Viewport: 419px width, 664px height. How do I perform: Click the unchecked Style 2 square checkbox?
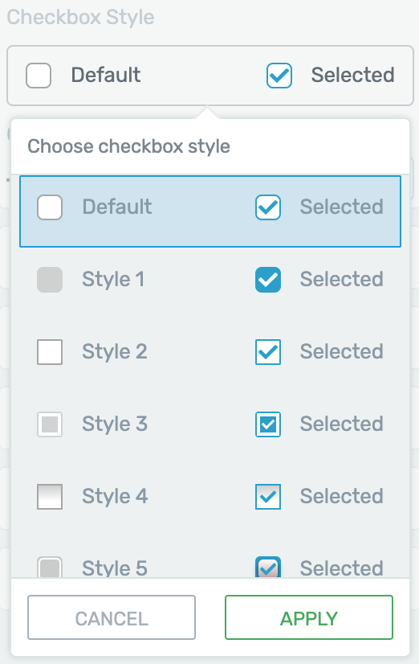50,352
